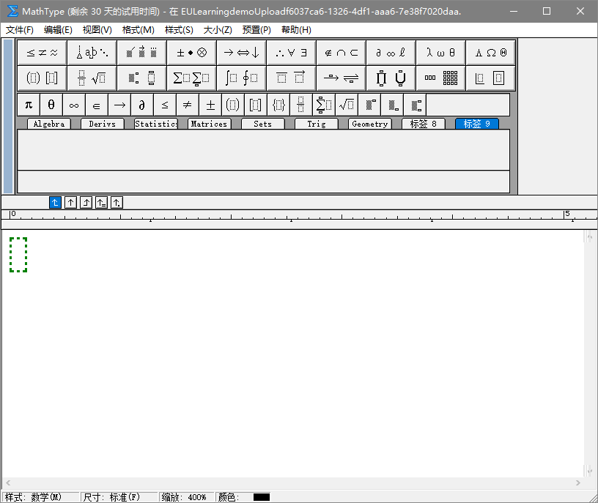
Task: Open the matrix templates palette
Action: pos(441,78)
